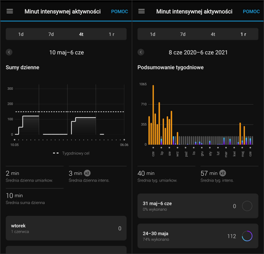The width and height of the screenshot is (264, 254).
Task: Select 7d tab in right screen
Action: click(183, 34)
